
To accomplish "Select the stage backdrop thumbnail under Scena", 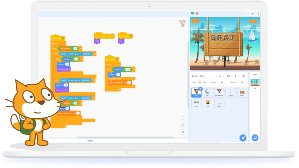I will point(255,82).
